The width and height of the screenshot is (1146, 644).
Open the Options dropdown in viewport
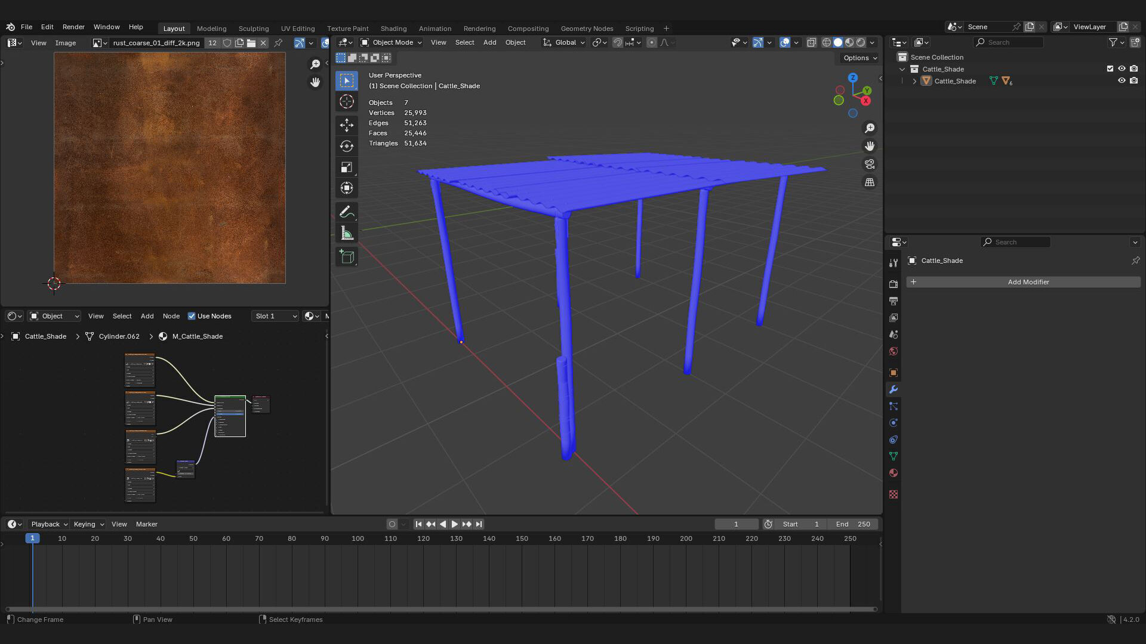pyautogui.click(x=860, y=58)
